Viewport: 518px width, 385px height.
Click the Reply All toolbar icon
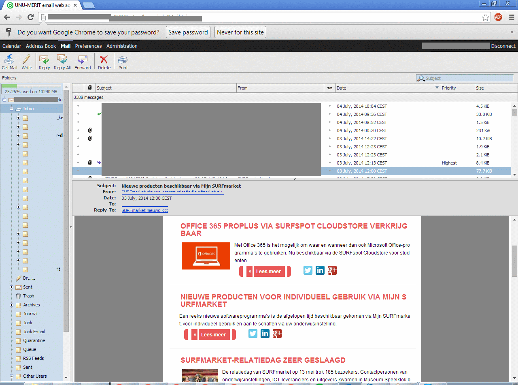coord(62,62)
